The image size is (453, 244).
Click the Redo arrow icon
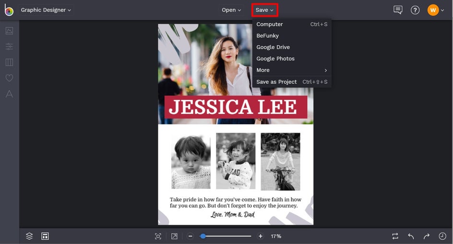click(426, 236)
